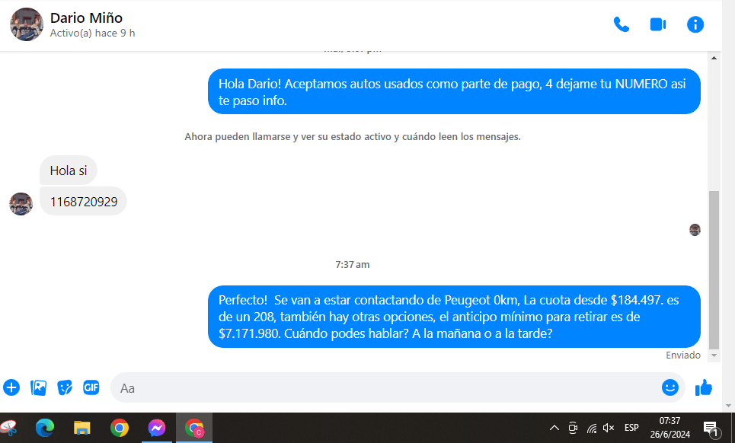This screenshot has height=443, width=735.
Task: Click the outer page scrollbar down arrow
Action: [x=728, y=406]
